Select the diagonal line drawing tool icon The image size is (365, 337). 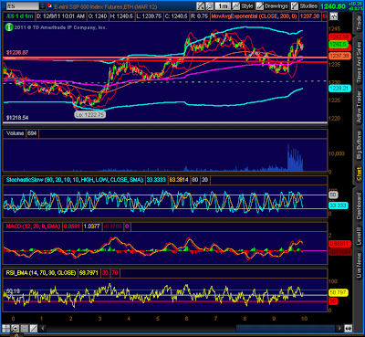coord(34,329)
